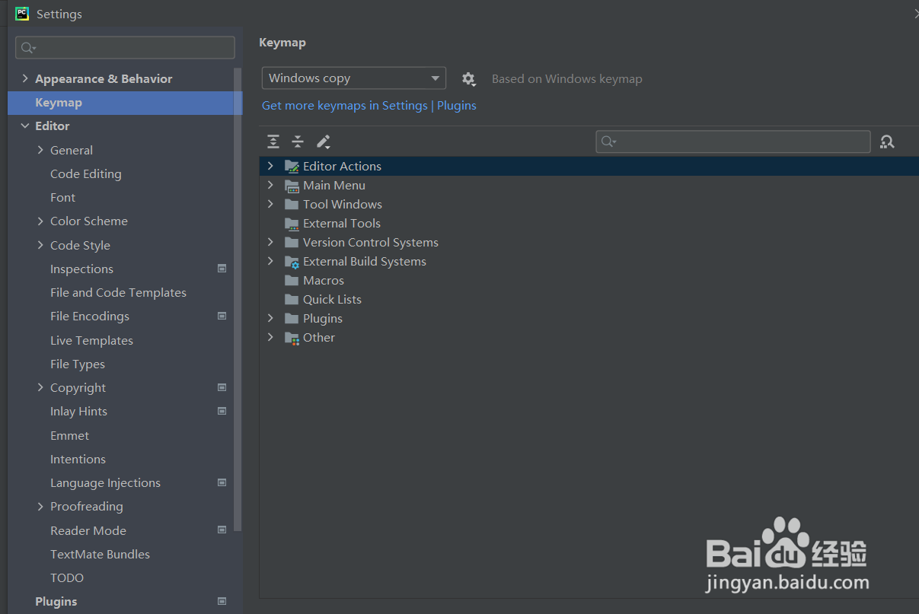This screenshot has height=614, width=919.
Task: Open File Types settings page
Action: point(78,364)
